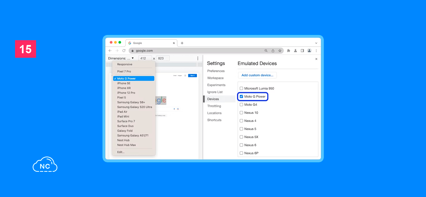This screenshot has width=426, height=197.
Task: Enable Nexus 5 checkbox
Action: (x=241, y=129)
